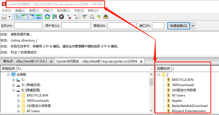Toggle processing of the transfer queue
The image size is (219, 115).
(x=54, y=17)
